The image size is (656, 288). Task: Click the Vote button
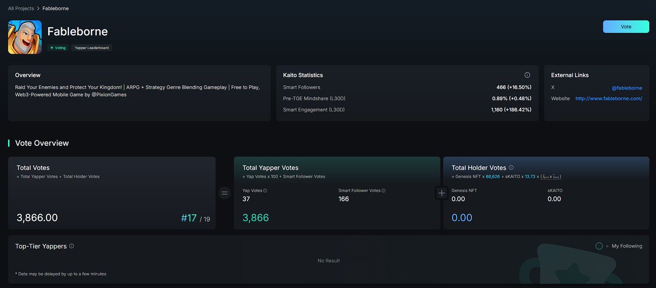pos(626,27)
